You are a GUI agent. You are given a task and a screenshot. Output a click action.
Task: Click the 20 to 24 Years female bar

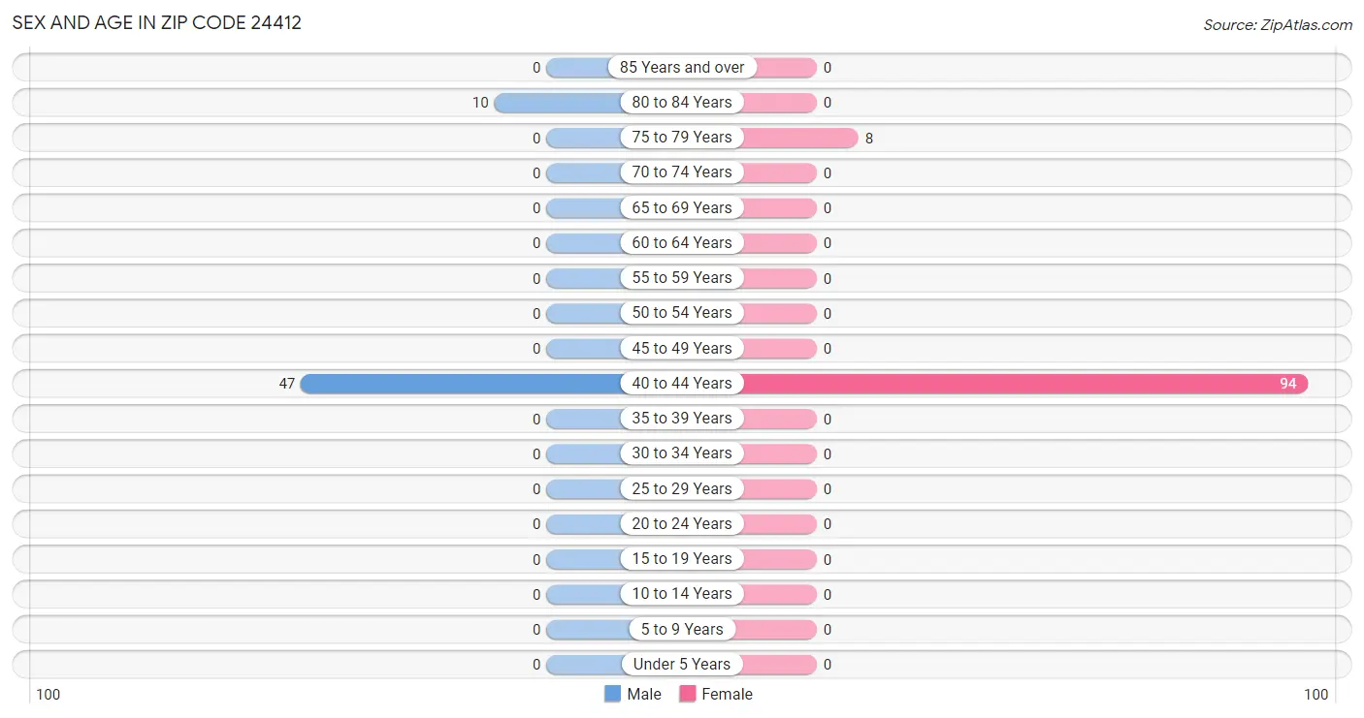[779, 524]
